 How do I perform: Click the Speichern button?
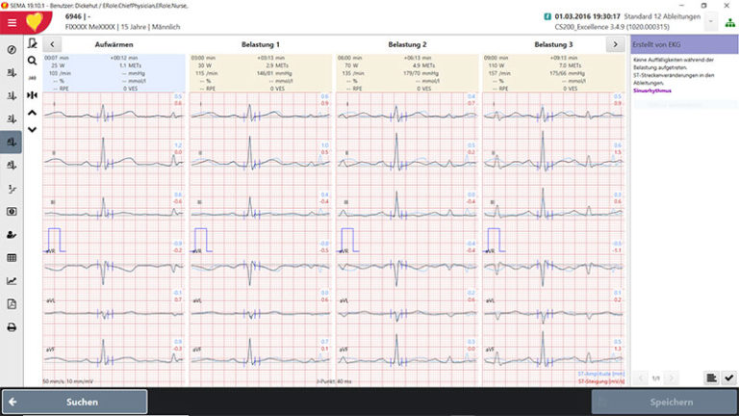662,402
